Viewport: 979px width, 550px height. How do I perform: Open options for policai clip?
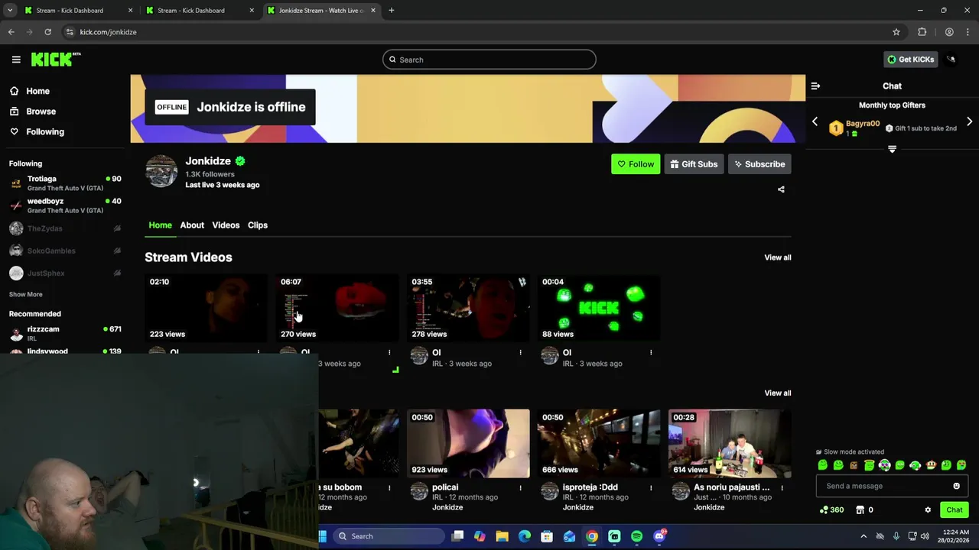(520, 487)
